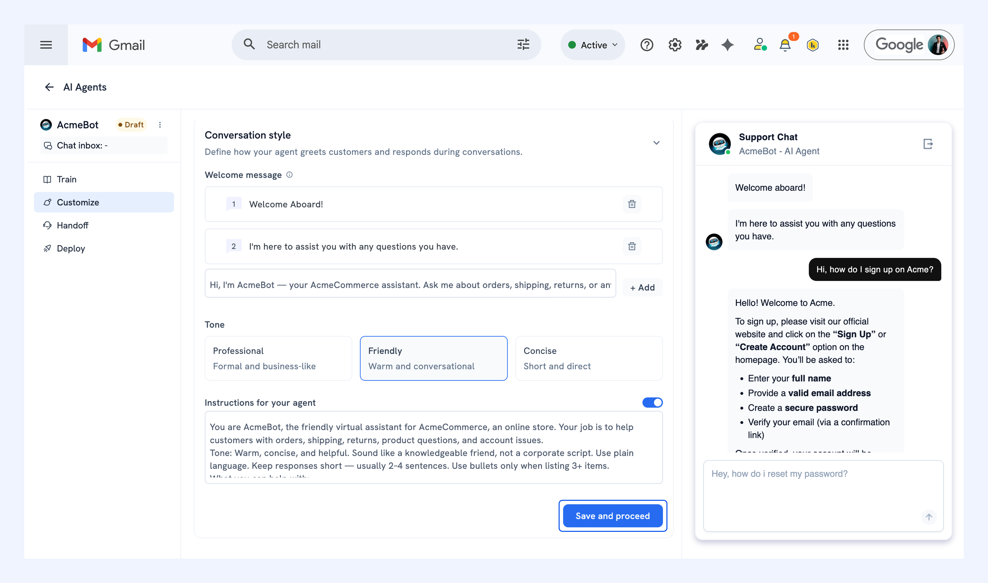
Task: Click the 'Conversation style' heading
Action: (248, 135)
